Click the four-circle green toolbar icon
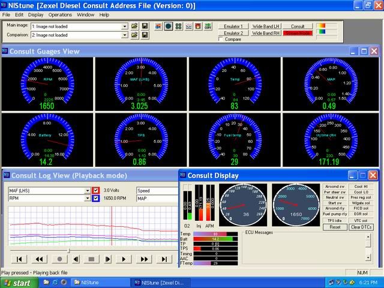 pos(179,26)
